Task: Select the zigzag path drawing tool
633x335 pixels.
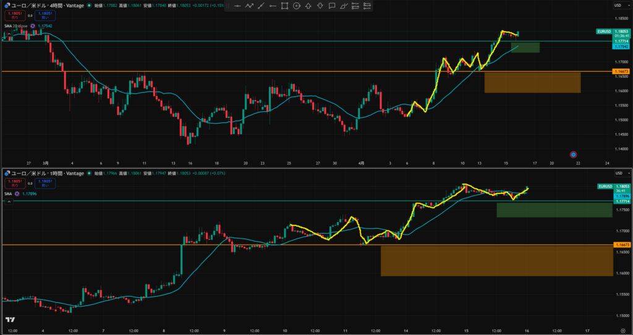Action: tap(249, 6)
